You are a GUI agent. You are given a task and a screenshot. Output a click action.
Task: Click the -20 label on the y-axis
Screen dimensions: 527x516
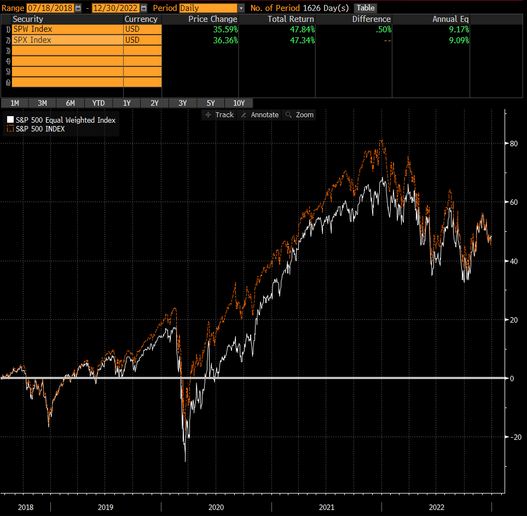coord(516,437)
